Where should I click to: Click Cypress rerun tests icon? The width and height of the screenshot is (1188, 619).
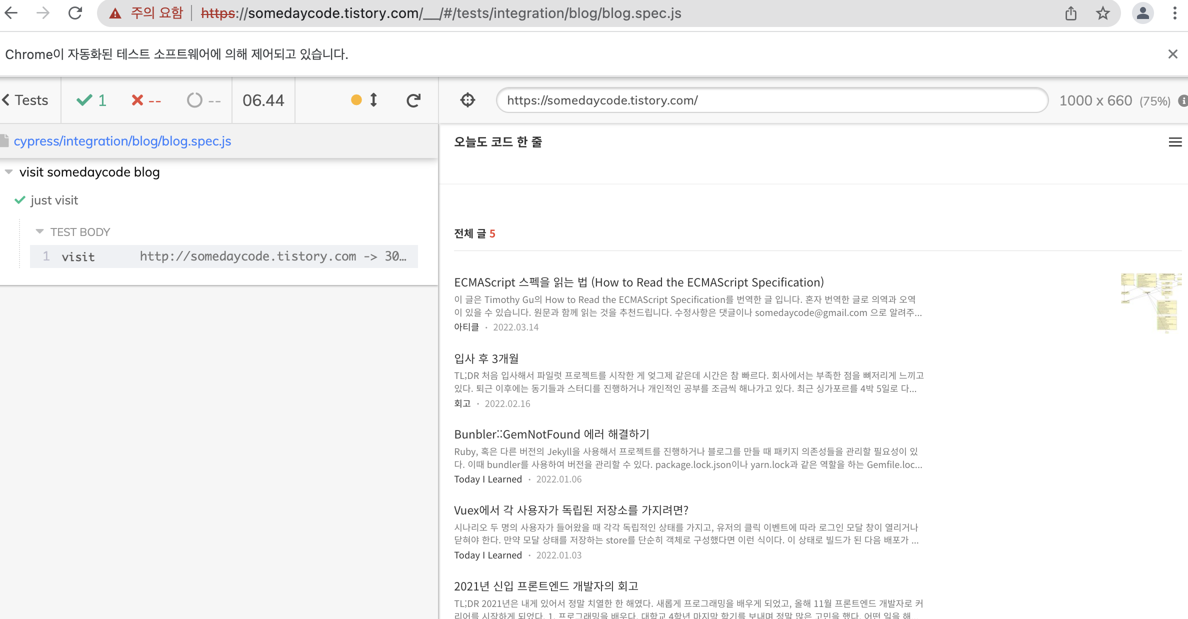(413, 100)
